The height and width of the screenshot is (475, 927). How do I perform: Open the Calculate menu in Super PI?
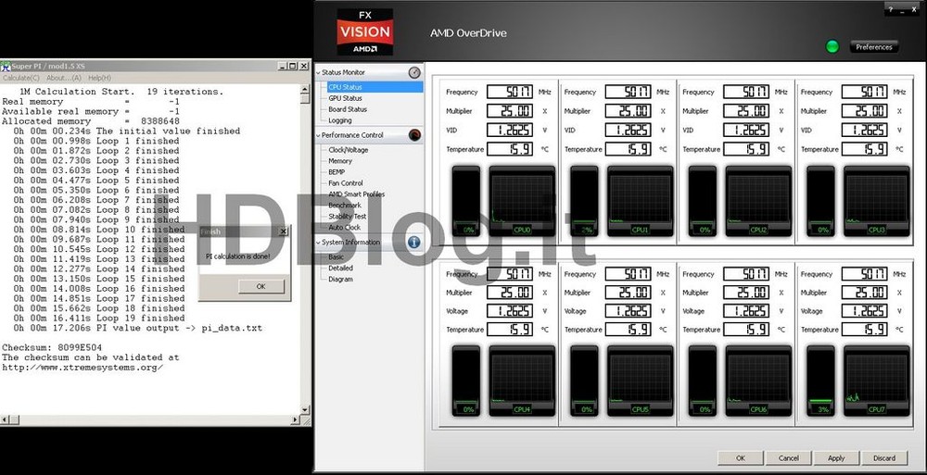tap(19, 78)
